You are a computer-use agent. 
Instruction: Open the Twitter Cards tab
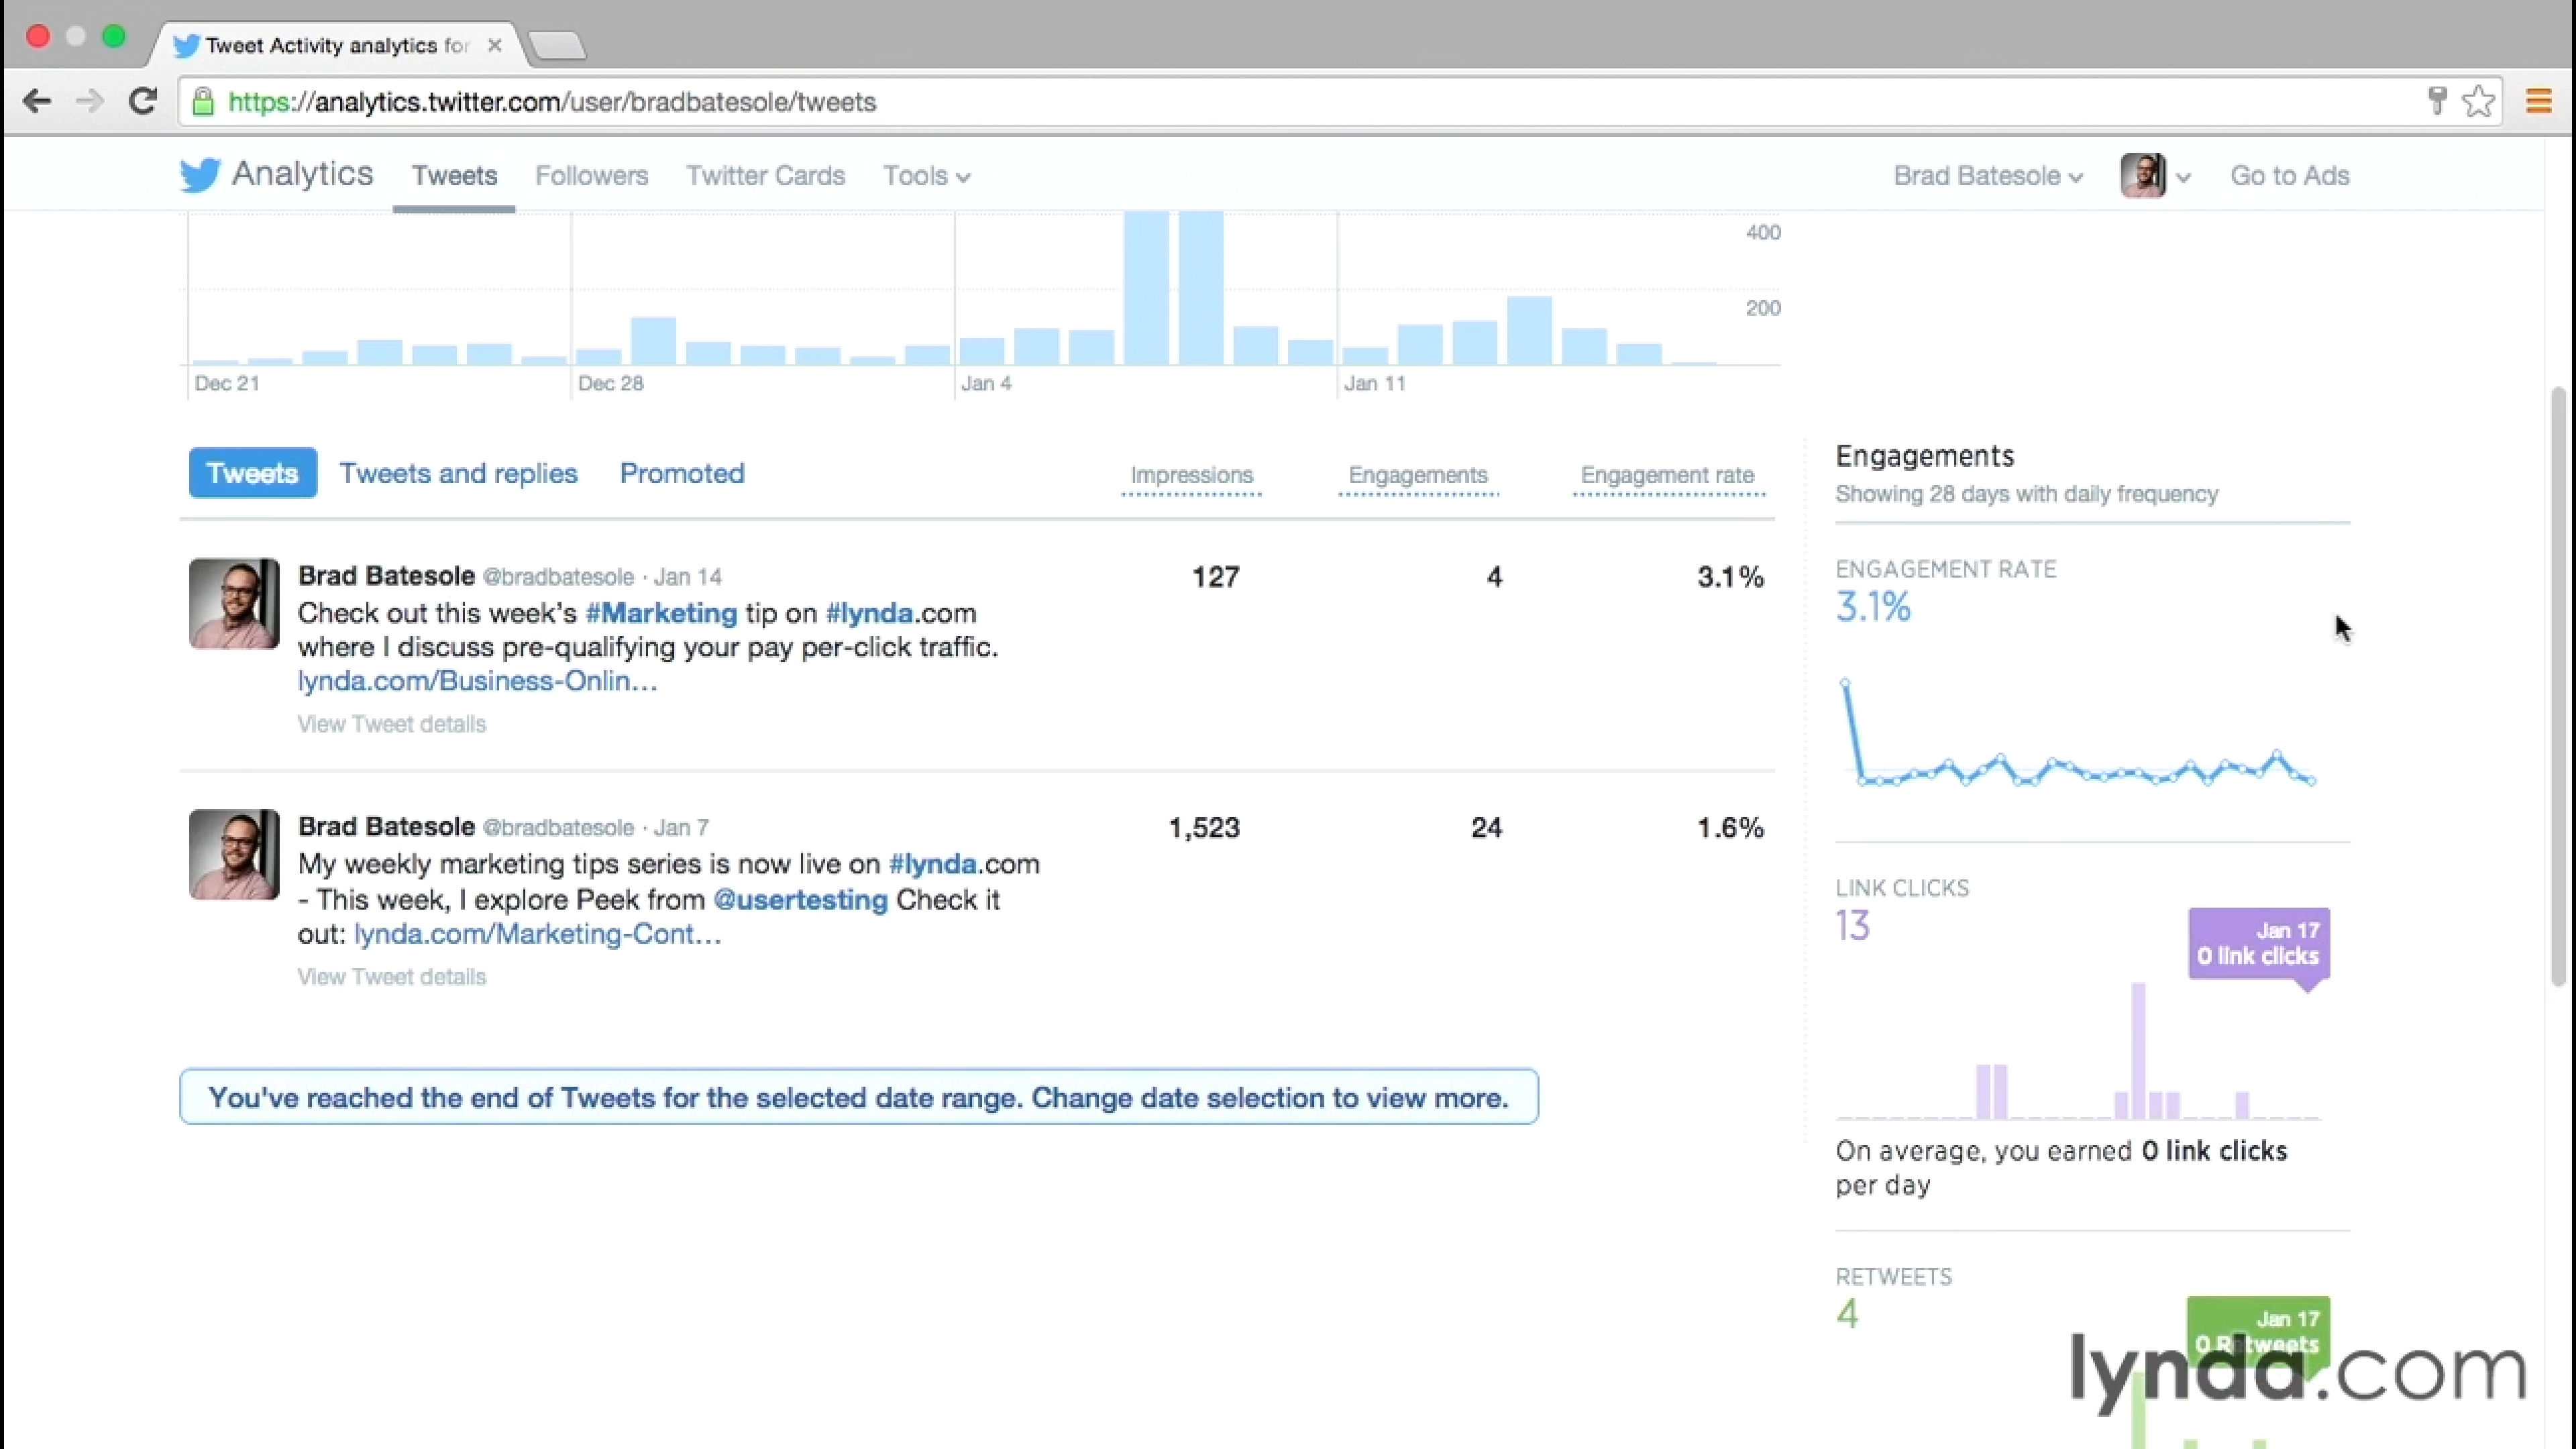765,176
